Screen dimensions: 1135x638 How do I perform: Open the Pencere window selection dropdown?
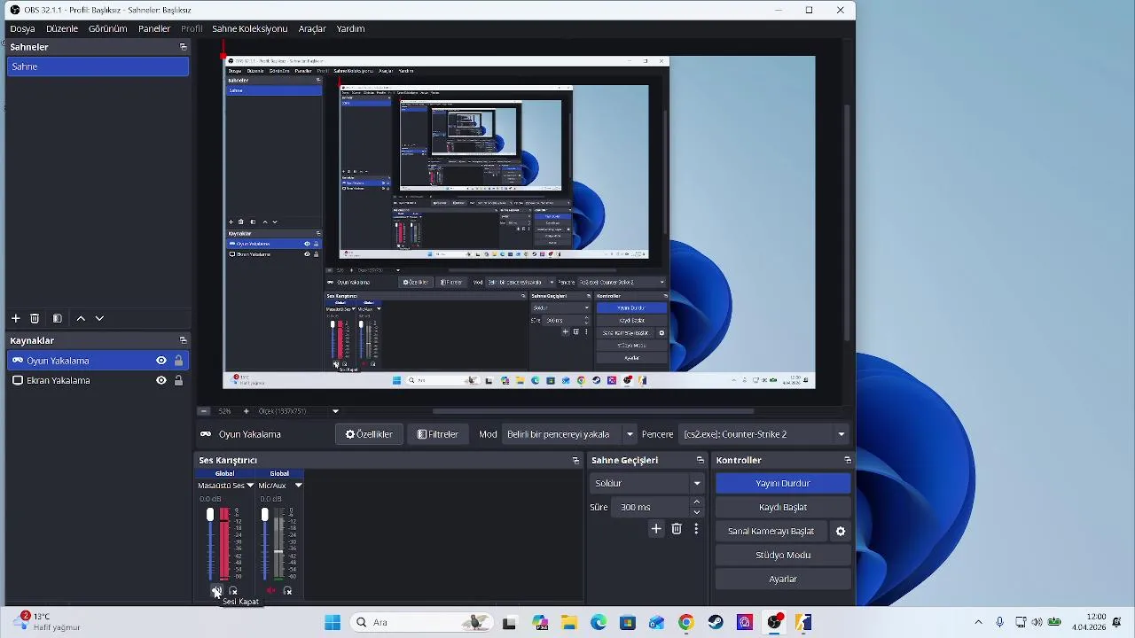(763, 434)
